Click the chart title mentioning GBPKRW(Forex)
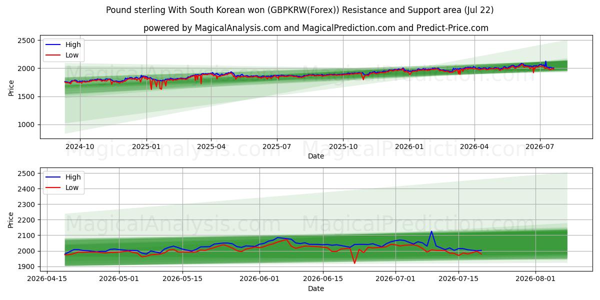600x300 pixels. click(x=300, y=10)
